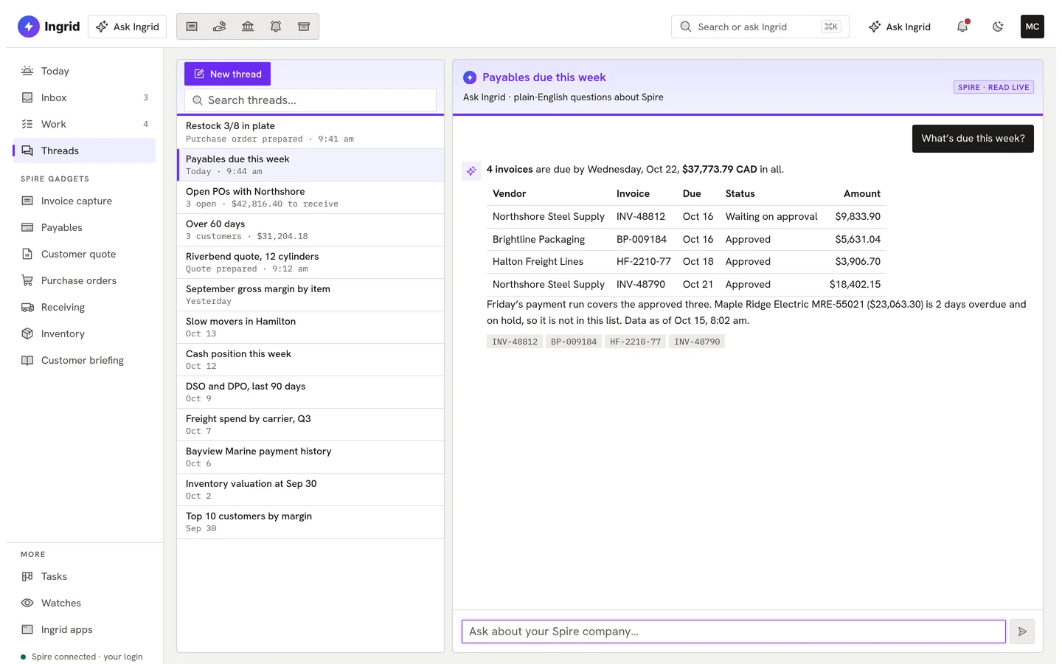Click the Ingrid lightning logo
This screenshot has height=664, width=1062.
coord(29,27)
